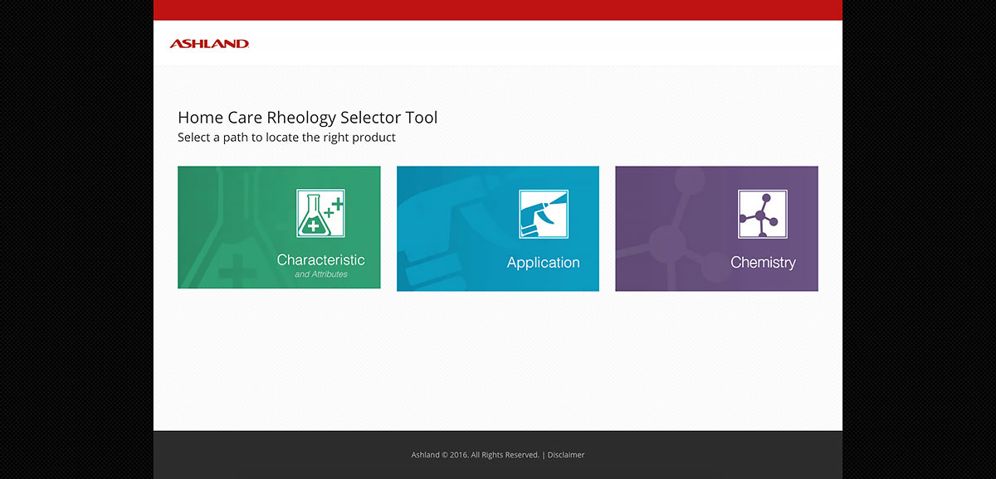Screen dimensions: 996x479
Task: Click the "Select a path" instruction text
Action: coord(286,138)
